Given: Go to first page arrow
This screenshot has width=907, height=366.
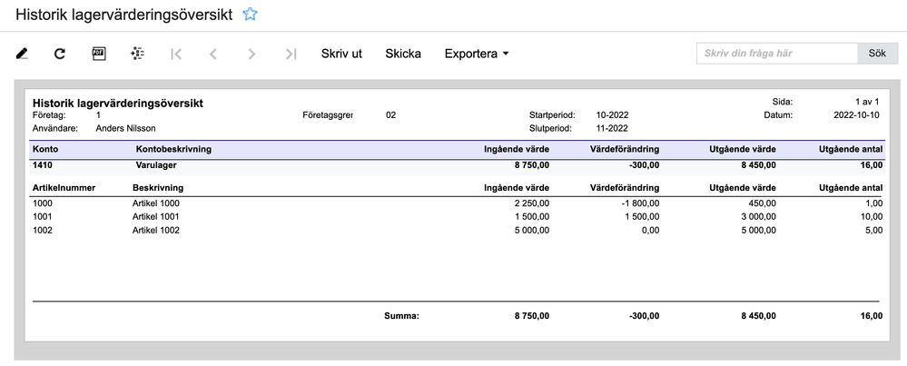Looking at the screenshot, I should click(176, 54).
